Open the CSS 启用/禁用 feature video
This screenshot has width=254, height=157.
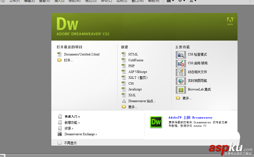pyautogui.click(x=198, y=63)
